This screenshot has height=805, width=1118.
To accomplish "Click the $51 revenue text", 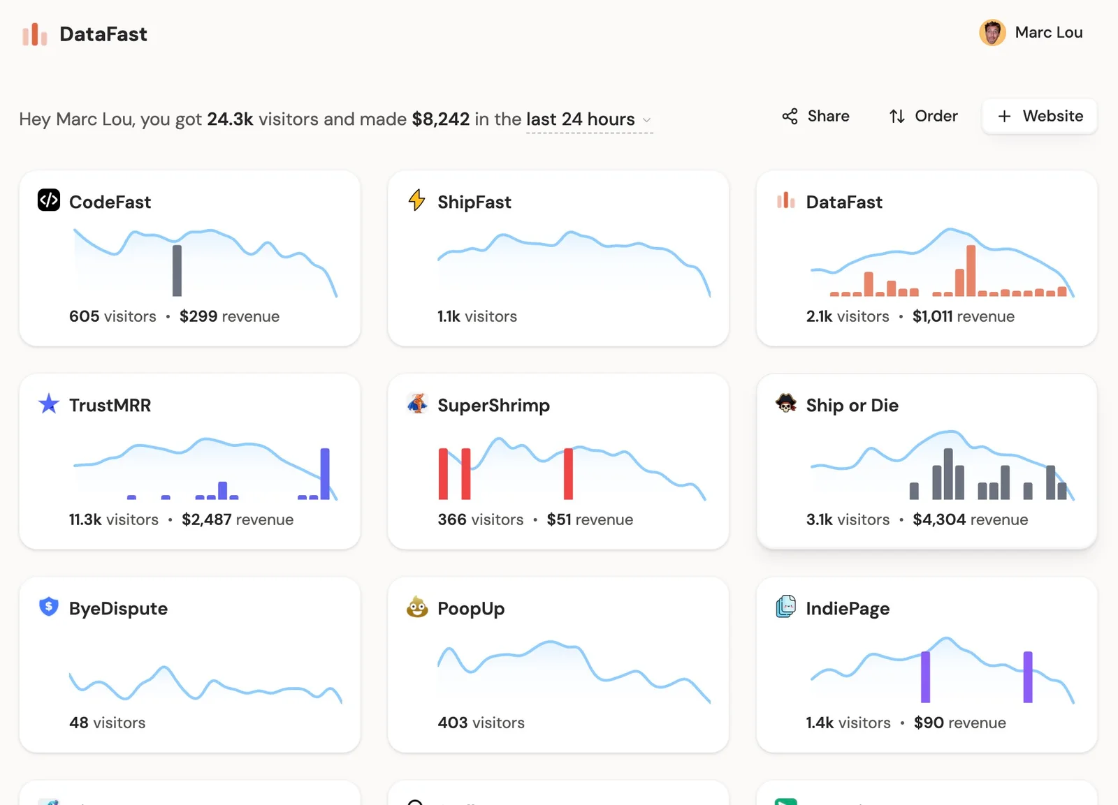I will point(590,519).
